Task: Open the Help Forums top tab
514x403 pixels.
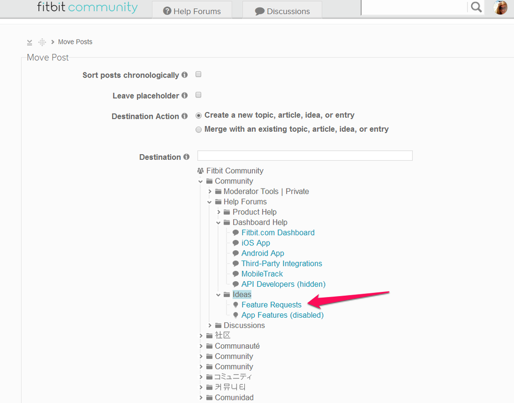Action: pyautogui.click(x=192, y=10)
